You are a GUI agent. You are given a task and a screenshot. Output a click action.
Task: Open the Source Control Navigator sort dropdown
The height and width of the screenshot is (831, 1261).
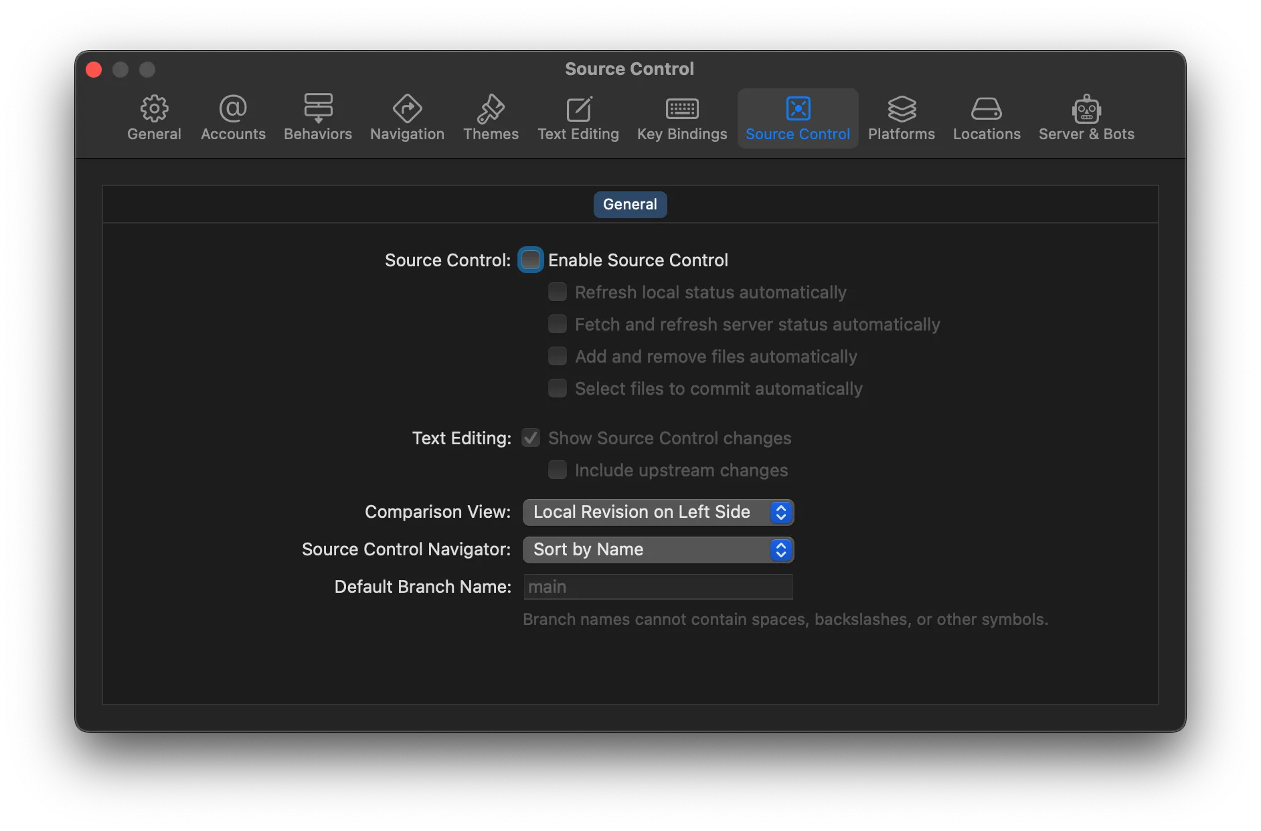658,549
